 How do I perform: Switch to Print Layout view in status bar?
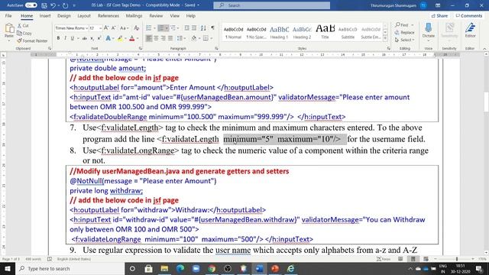click(413, 259)
